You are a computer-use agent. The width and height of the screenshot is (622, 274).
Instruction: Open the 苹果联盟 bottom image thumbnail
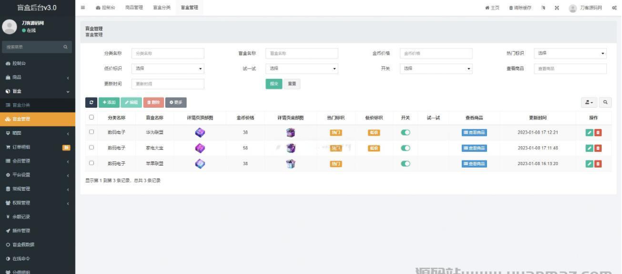coord(291,164)
